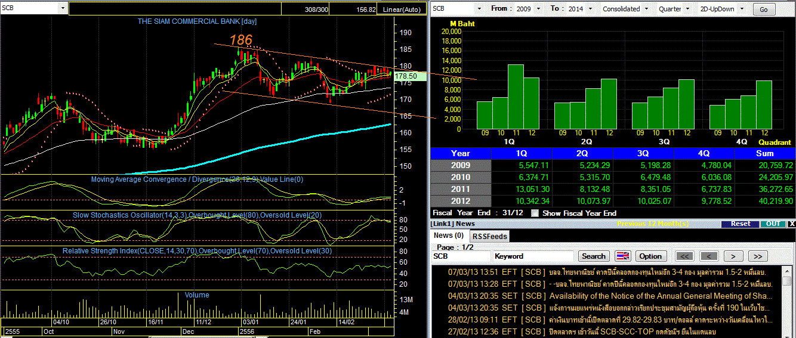
Task: Click the Year column header
Action: tap(461, 153)
